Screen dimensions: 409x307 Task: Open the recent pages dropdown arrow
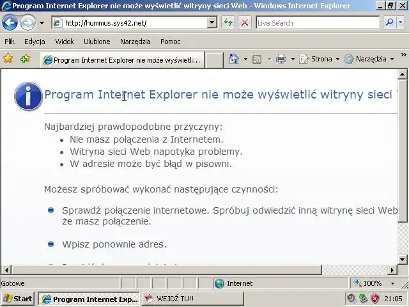(42, 23)
